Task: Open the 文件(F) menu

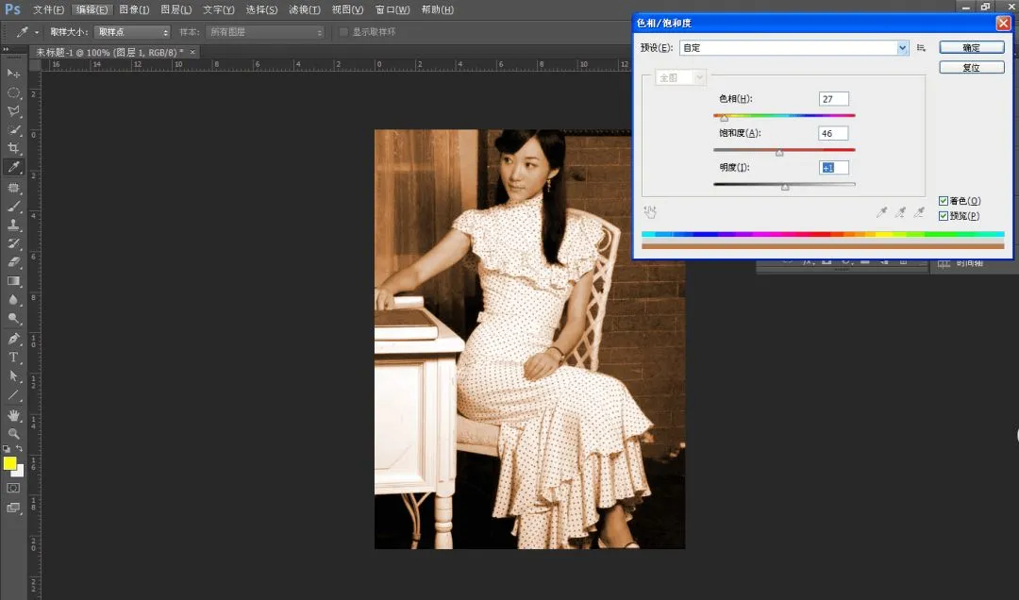Action: coord(48,9)
